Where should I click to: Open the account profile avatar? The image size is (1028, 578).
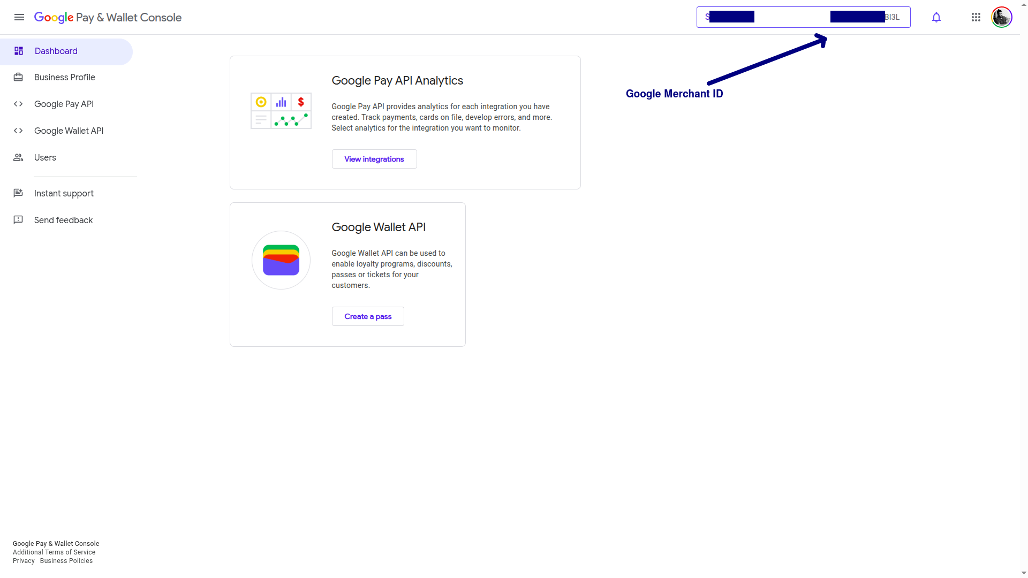pos(1001,17)
